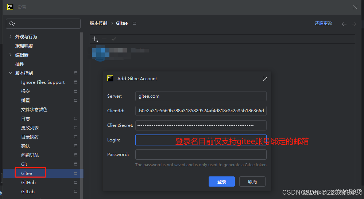Close the Add Gitee Account dialog
This screenshot has width=364, height=199.
point(265,79)
